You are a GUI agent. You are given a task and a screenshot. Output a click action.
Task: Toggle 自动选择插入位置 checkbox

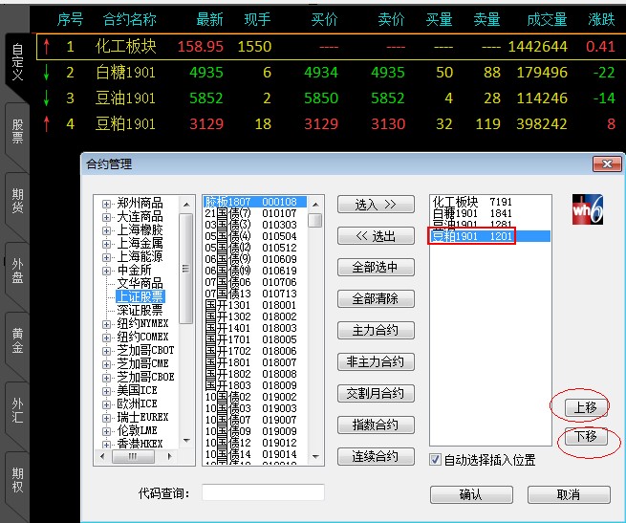(436, 460)
